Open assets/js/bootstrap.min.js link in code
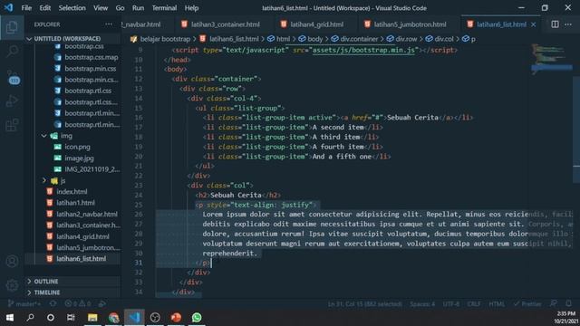Image resolution: width=580 pixels, height=326 pixels. coord(363,50)
